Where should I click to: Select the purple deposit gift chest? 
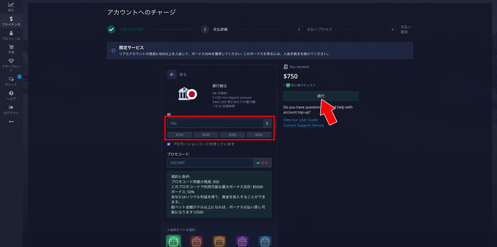tap(241, 241)
